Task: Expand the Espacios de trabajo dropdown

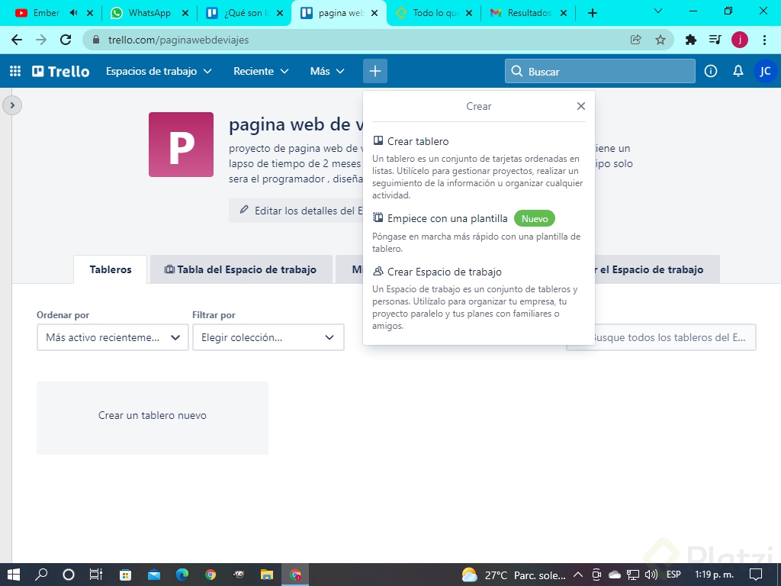Action: pos(159,71)
